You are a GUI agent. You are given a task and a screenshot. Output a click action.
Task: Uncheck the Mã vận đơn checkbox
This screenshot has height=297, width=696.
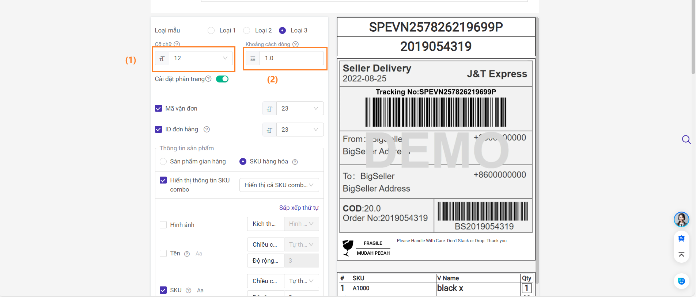coord(159,108)
